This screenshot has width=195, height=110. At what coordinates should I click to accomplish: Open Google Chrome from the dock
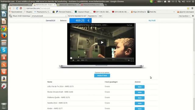point(4,28)
